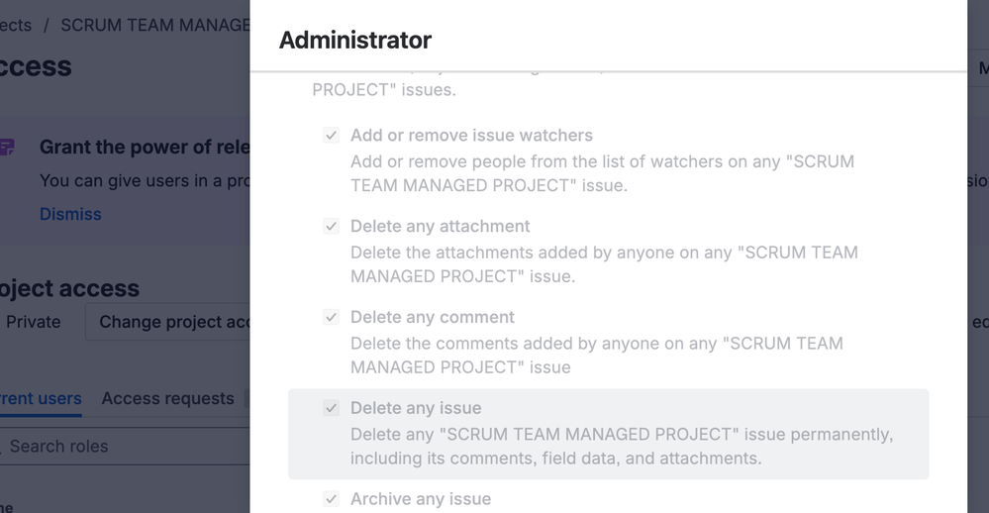
Task: Dismiss the Grant the power banner
Action: (x=70, y=214)
